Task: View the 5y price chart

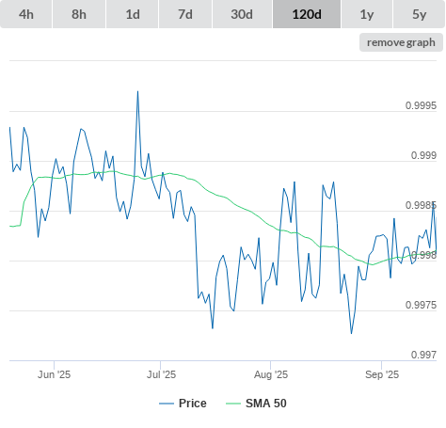Action: coord(420,14)
